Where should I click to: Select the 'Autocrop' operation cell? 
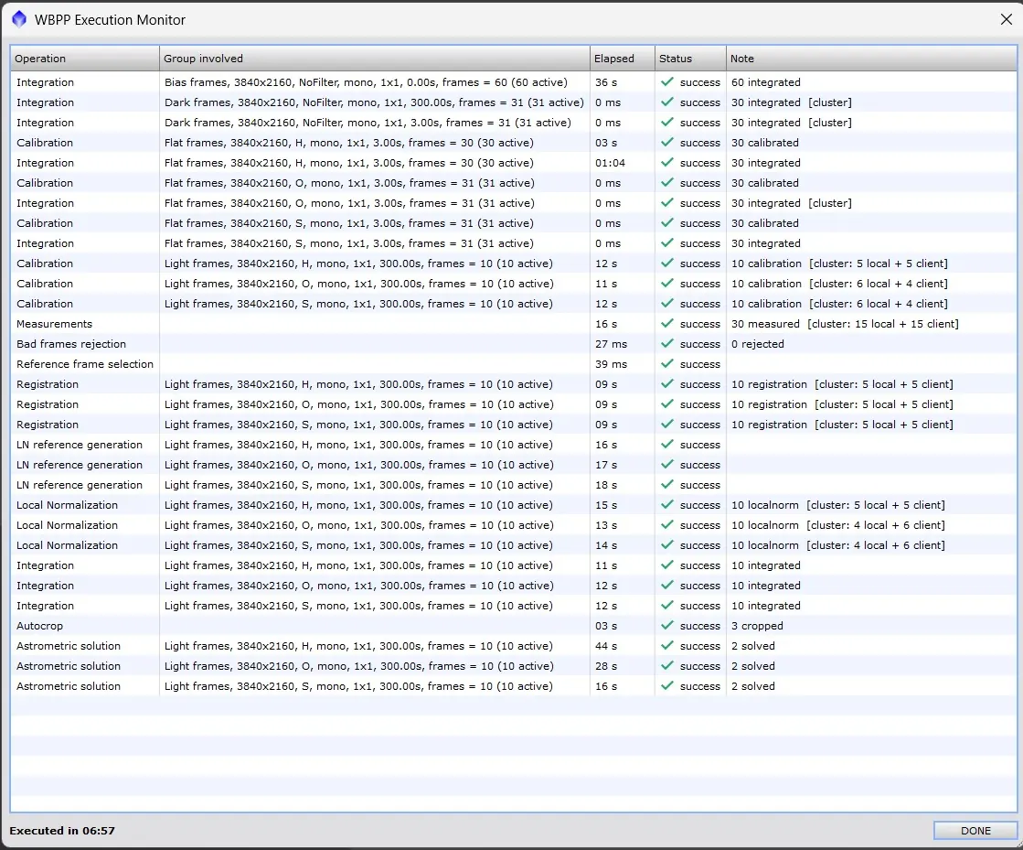click(x=40, y=626)
